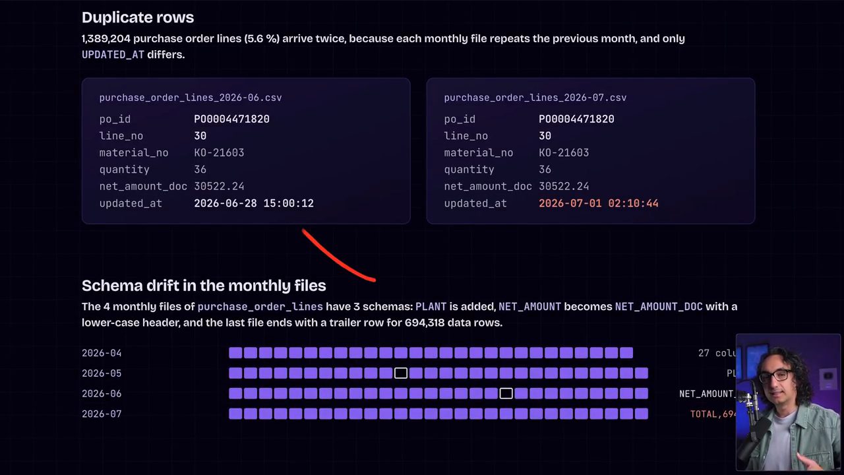This screenshot has width=844, height=475.
Task: Click the file name purchase_order_lines_2026-06.csv
Action: point(191,98)
